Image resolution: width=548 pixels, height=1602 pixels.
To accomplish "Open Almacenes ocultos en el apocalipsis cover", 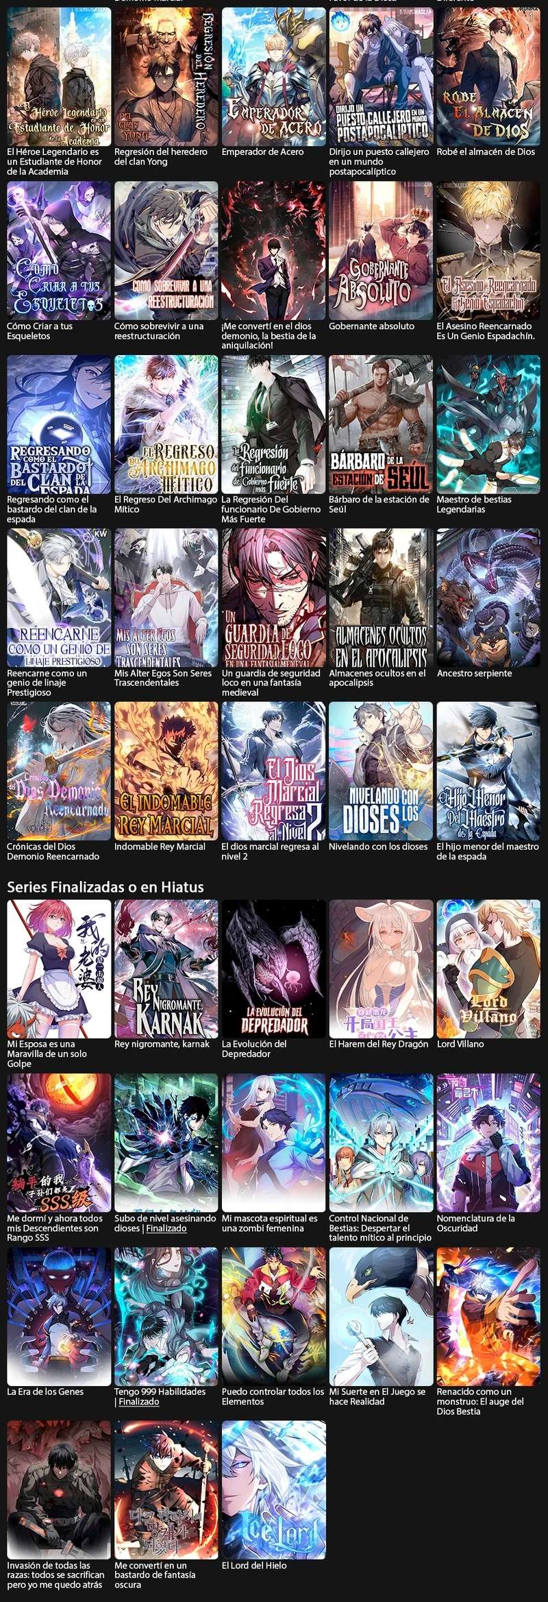I will pos(381,598).
